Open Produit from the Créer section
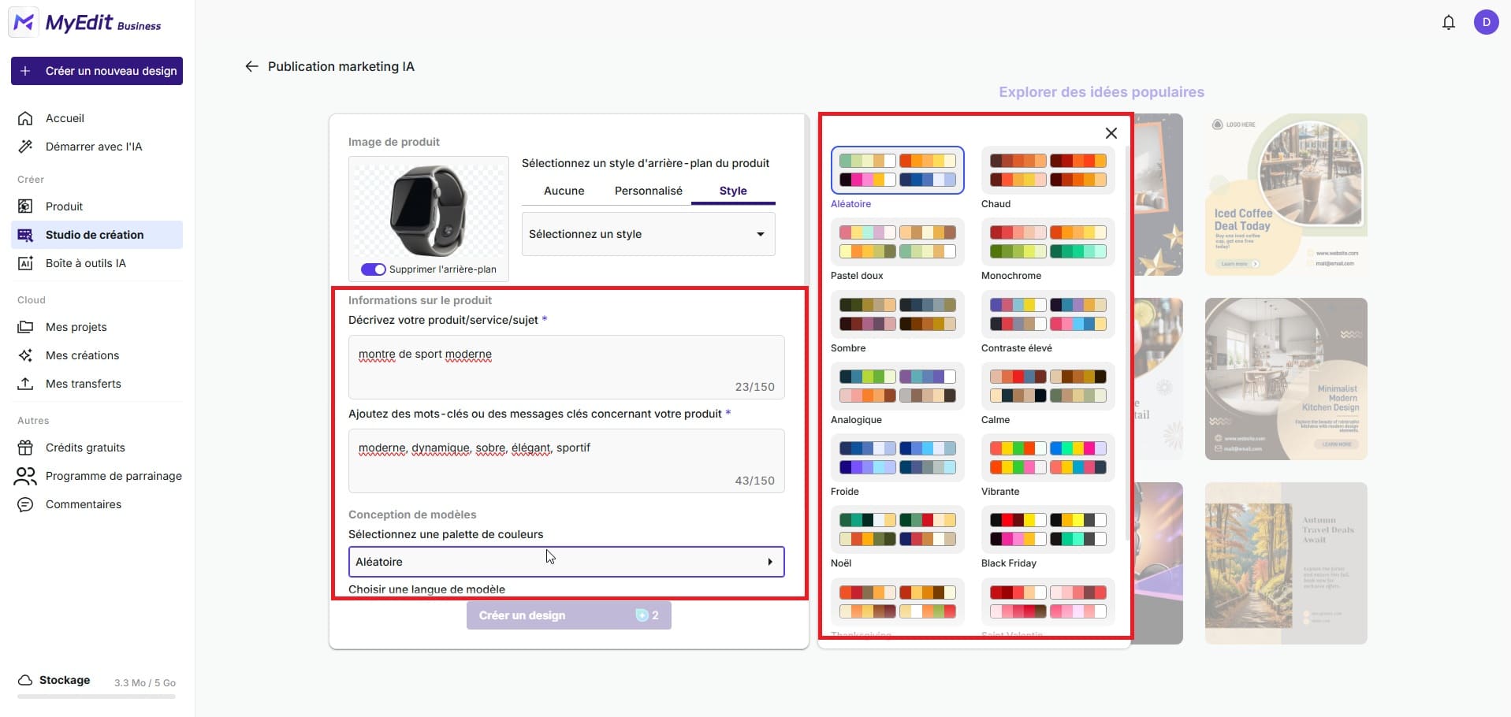1511x717 pixels. [x=63, y=206]
